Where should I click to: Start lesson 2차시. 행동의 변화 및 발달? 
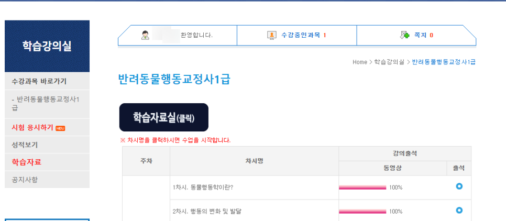[207, 212]
